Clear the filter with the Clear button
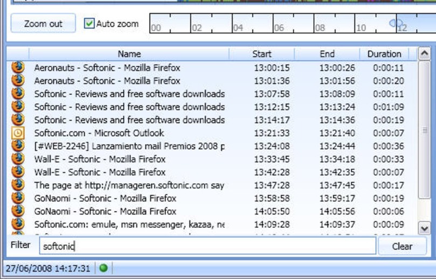The width and height of the screenshot is (436, 279). [x=402, y=246]
